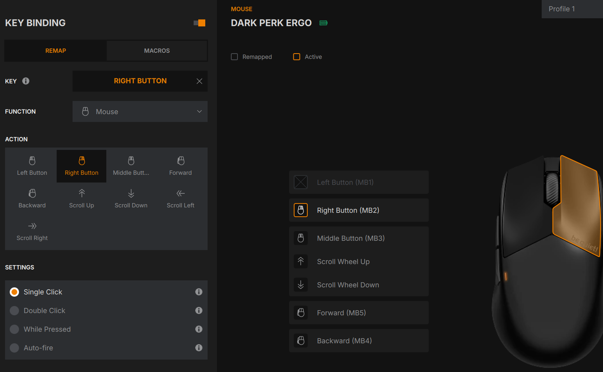Select Scroll Wheel Up in the list
This screenshot has height=372, width=603.
pyautogui.click(x=359, y=261)
